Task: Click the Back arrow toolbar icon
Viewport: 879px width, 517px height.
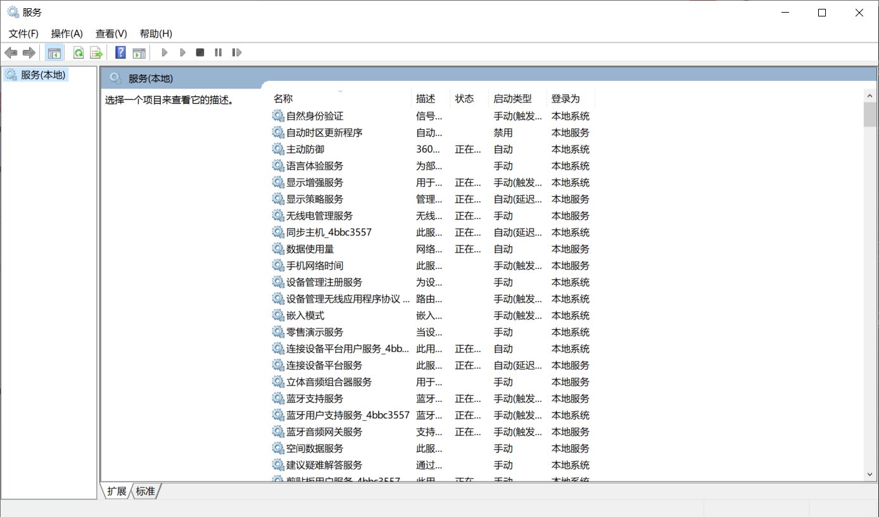Action: tap(11, 53)
